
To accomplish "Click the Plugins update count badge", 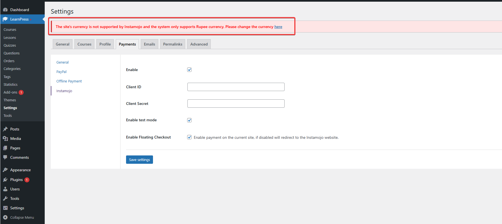I will tap(27, 180).
